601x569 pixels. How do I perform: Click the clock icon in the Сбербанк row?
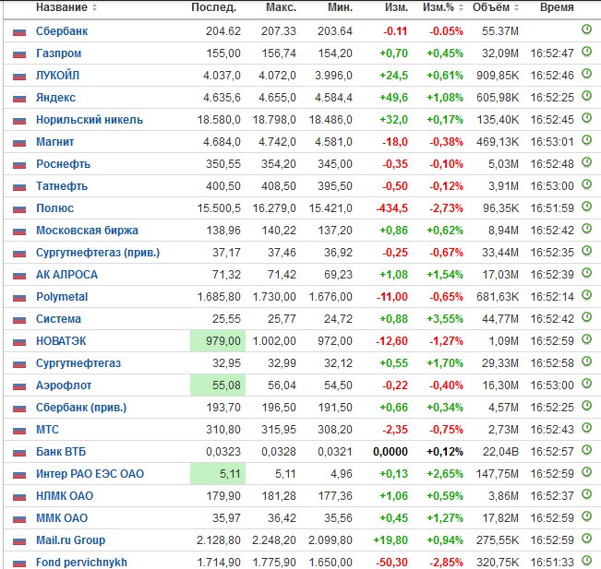(586, 30)
